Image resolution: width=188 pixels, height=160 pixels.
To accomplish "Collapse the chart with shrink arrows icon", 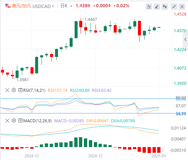I will [x=174, y=7].
